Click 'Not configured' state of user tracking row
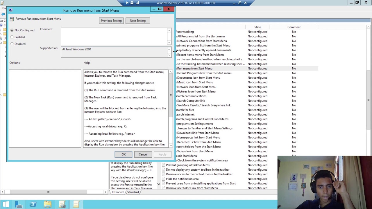This screenshot has width=372, height=209. pos(257,32)
